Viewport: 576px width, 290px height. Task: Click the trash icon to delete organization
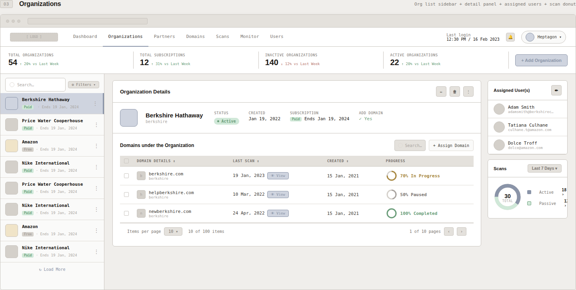coord(455,91)
